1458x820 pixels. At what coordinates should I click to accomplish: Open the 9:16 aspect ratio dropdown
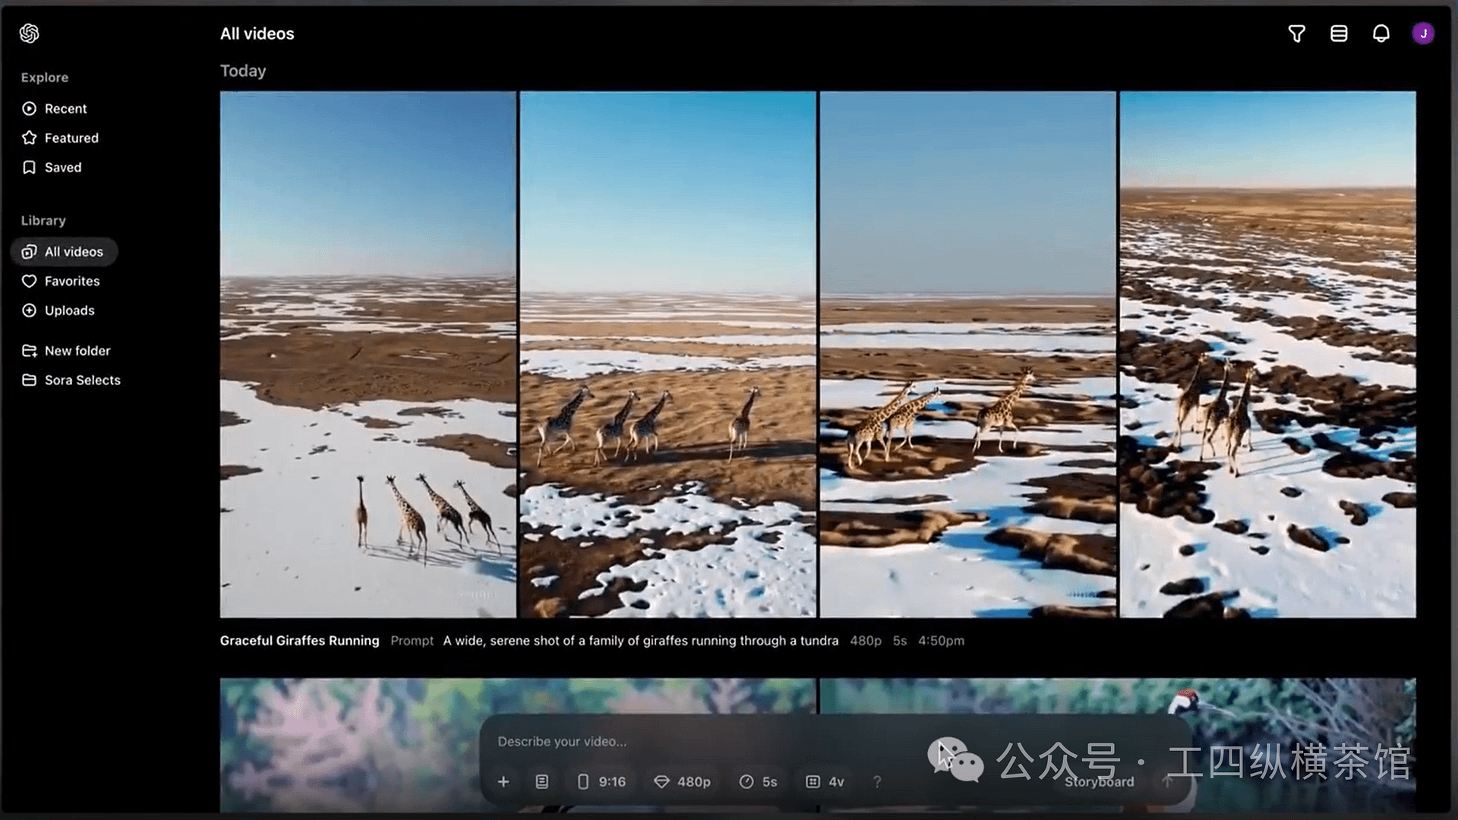601,781
